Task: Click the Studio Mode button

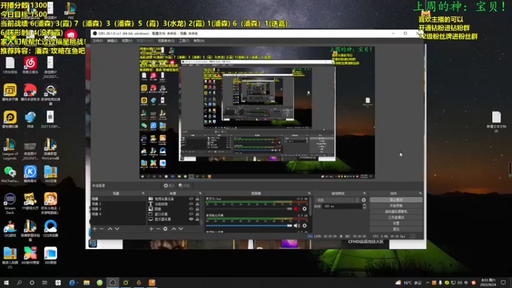Action: coord(396,218)
